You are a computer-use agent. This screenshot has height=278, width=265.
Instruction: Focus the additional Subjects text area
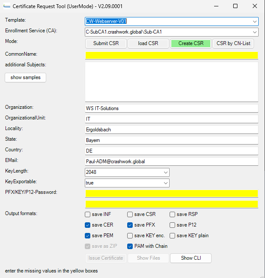172,82
